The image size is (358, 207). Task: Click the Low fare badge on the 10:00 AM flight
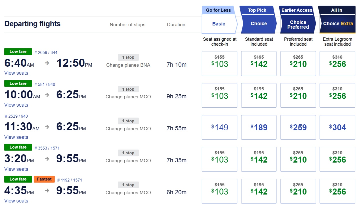pyautogui.click(x=18, y=83)
